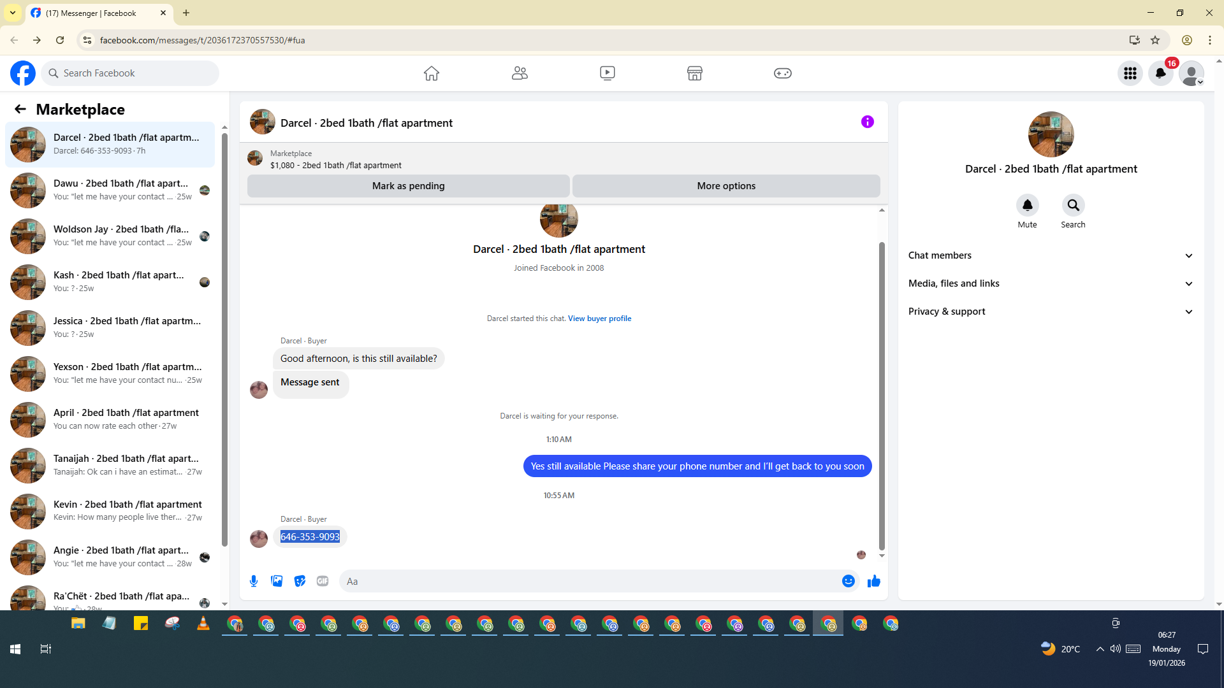1224x688 pixels.
Task: Expand Media, files and links
Action: (1051, 283)
